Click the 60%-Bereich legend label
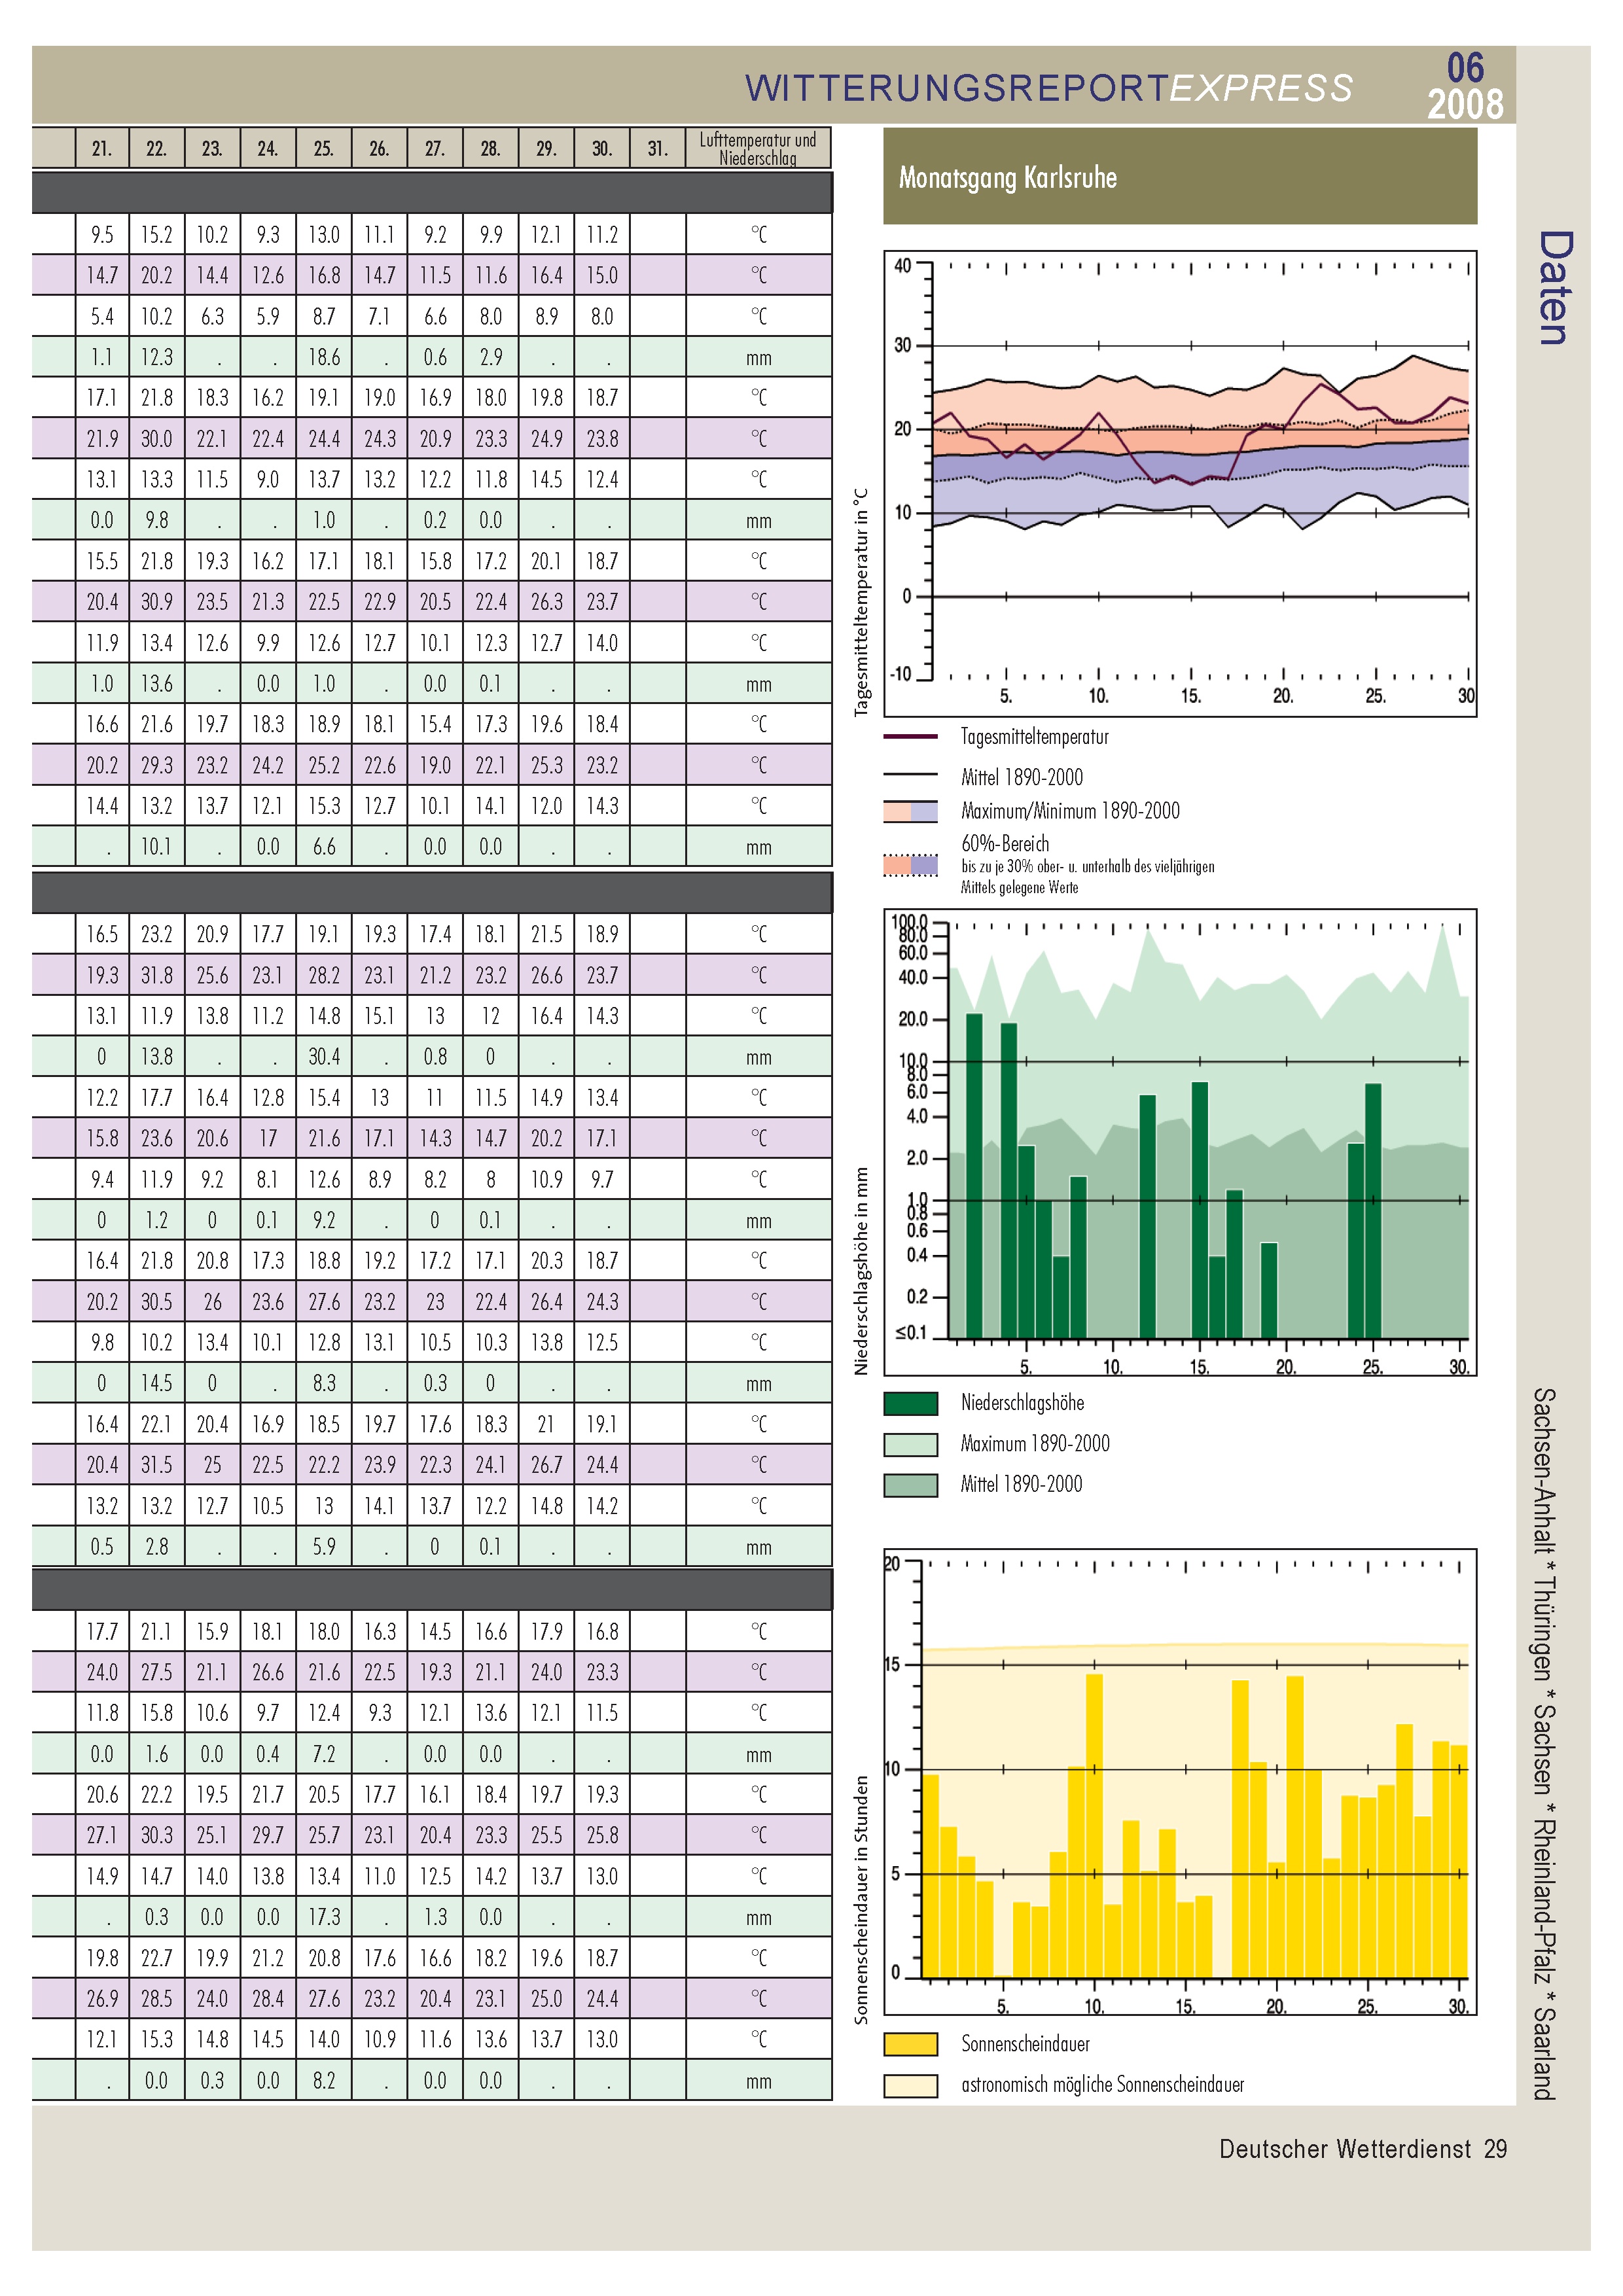1623x2296 pixels. point(1005,843)
